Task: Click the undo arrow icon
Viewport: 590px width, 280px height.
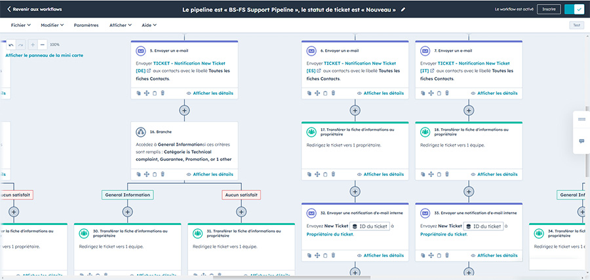Action: (x=11, y=45)
